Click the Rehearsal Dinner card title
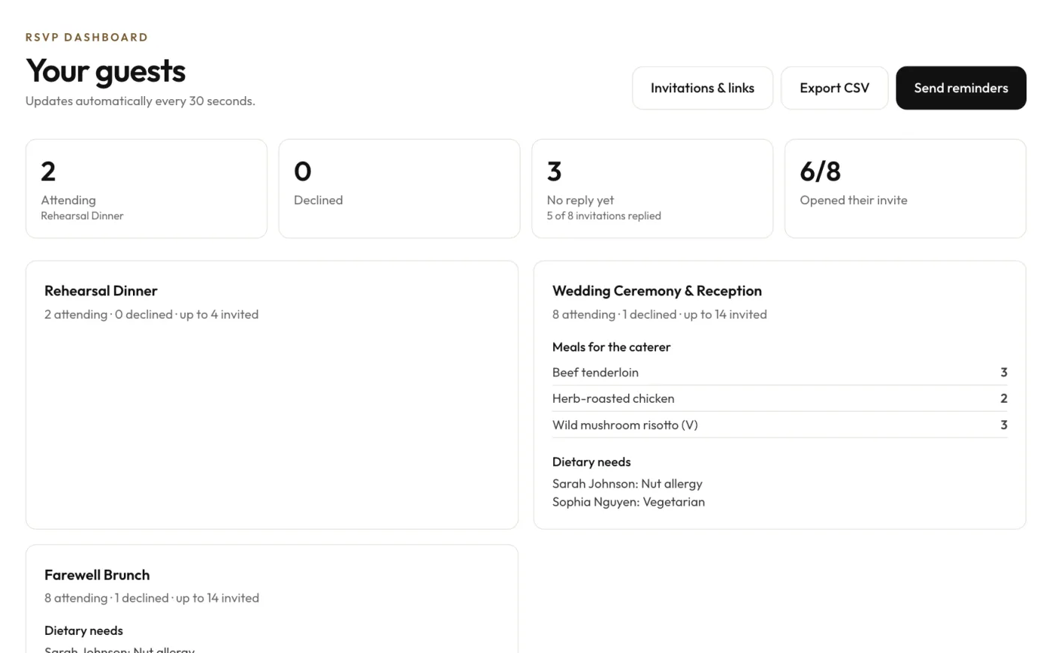Image resolution: width=1052 pixels, height=653 pixels. (x=101, y=291)
